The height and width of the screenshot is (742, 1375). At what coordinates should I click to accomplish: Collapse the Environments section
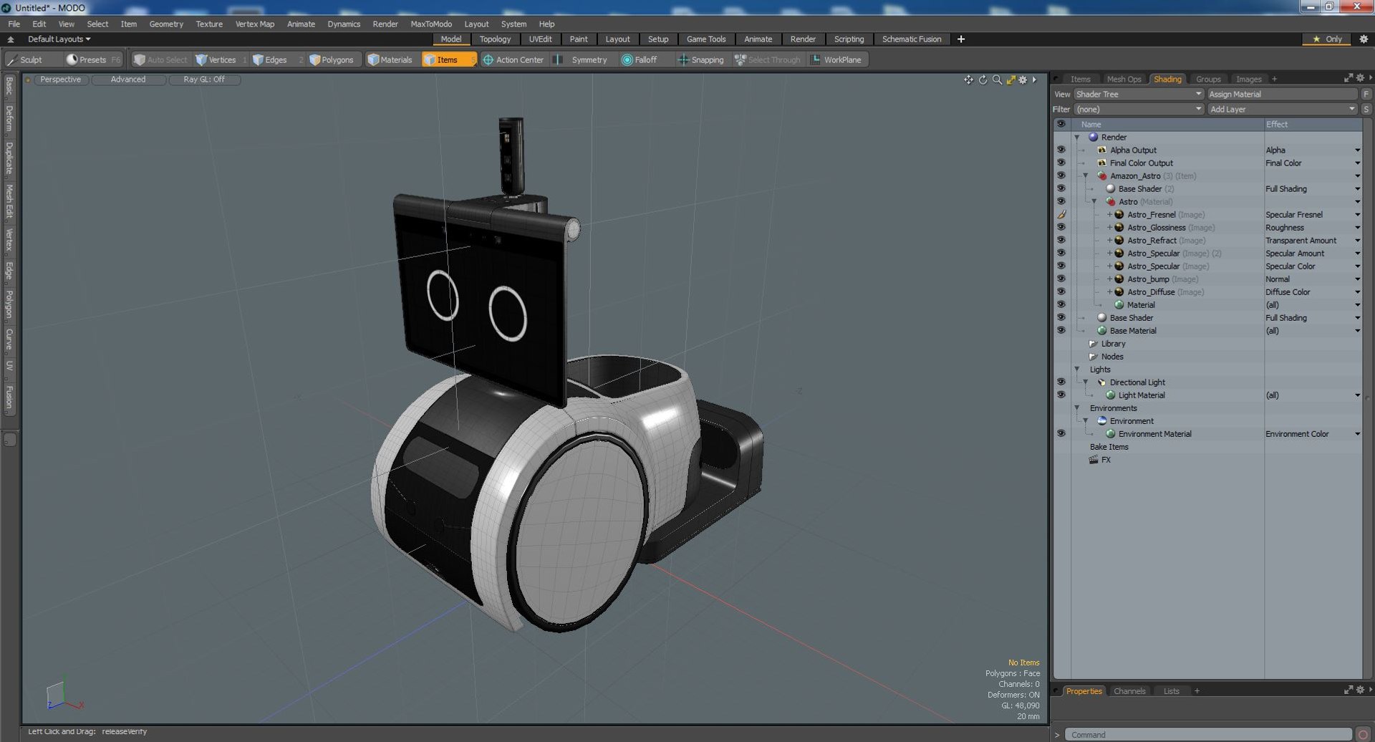1076,408
